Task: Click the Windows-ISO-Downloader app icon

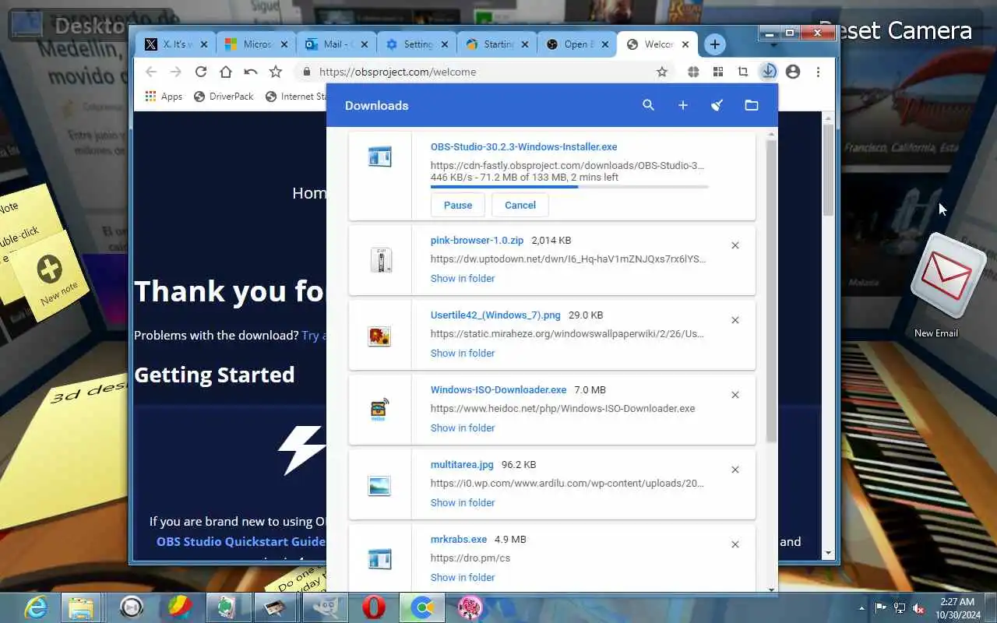Action: pyautogui.click(x=379, y=410)
